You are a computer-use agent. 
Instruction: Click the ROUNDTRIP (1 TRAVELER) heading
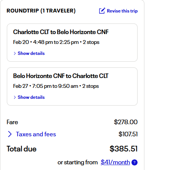click(x=41, y=11)
